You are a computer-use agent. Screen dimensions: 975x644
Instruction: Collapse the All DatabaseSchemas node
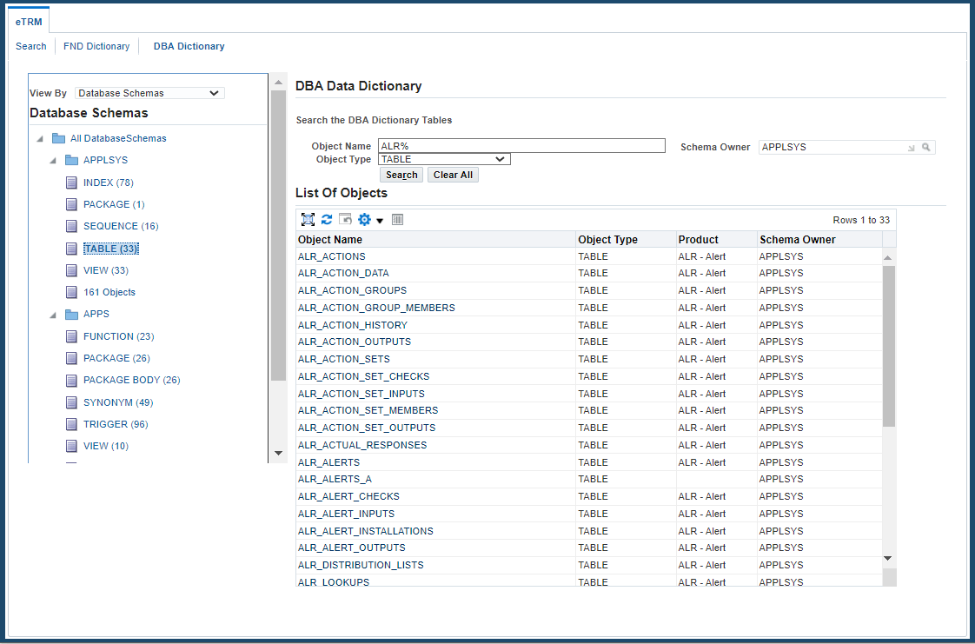pos(38,137)
